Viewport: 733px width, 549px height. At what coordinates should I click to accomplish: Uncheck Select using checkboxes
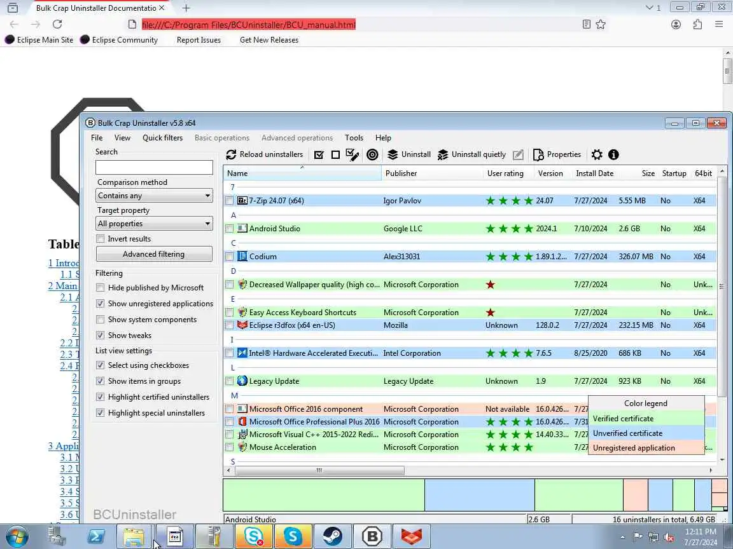[100, 365]
